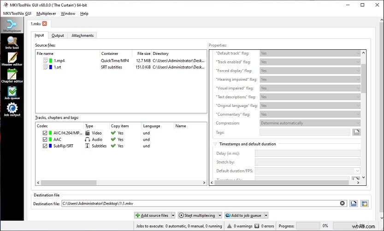384x231 pixels.
Task: Click the file icon next to 1.mp4
Action: (45, 60)
